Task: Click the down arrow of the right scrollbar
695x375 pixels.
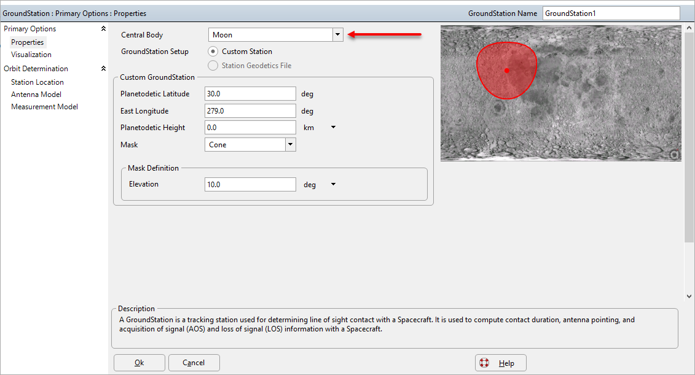Action: 688,296
